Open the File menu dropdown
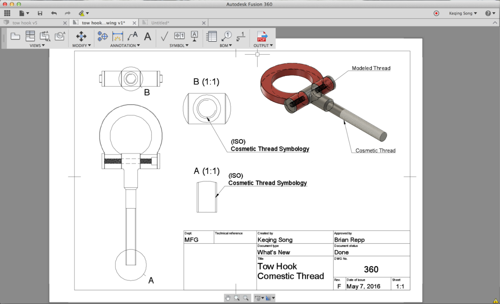This screenshot has height=304, width=500. pyautogui.click(x=24, y=13)
